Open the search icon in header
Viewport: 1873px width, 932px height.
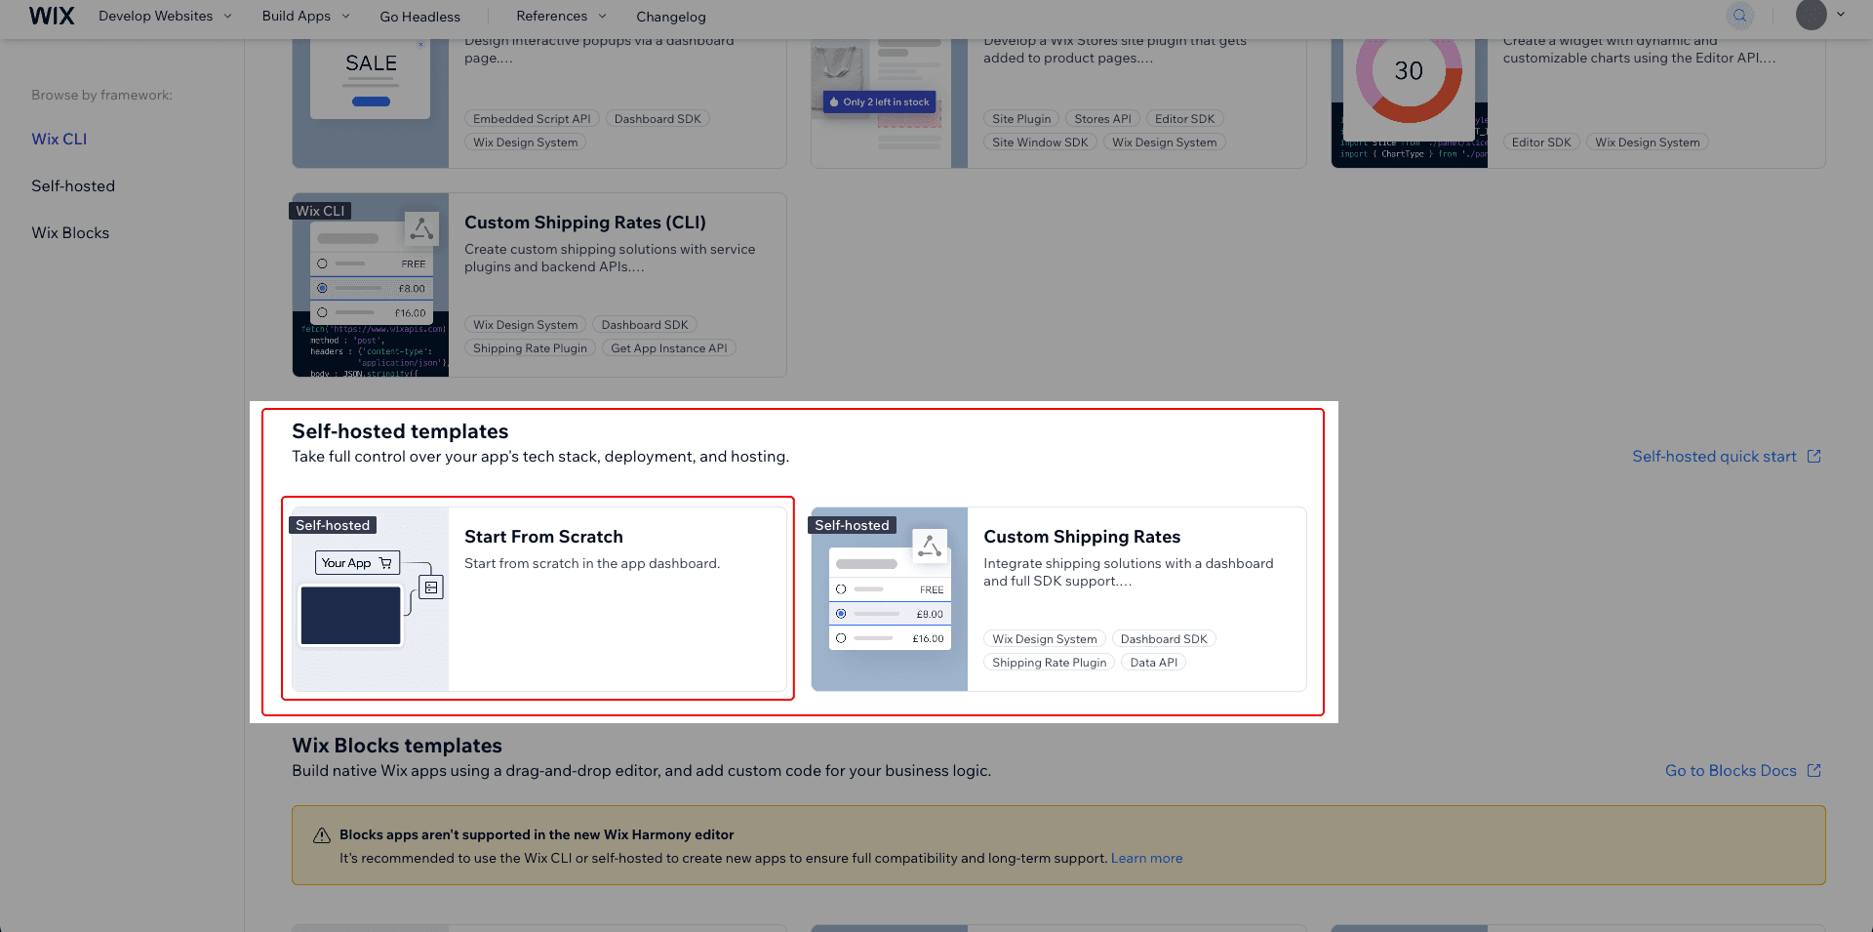1739,16
